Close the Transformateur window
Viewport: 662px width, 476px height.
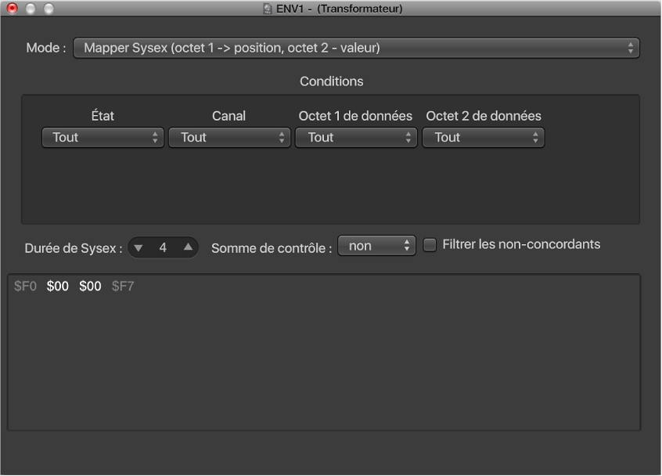12,9
